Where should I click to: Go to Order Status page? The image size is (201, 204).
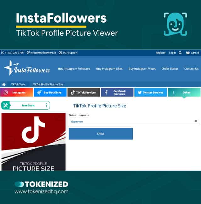pyautogui.click(x=170, y=69)
